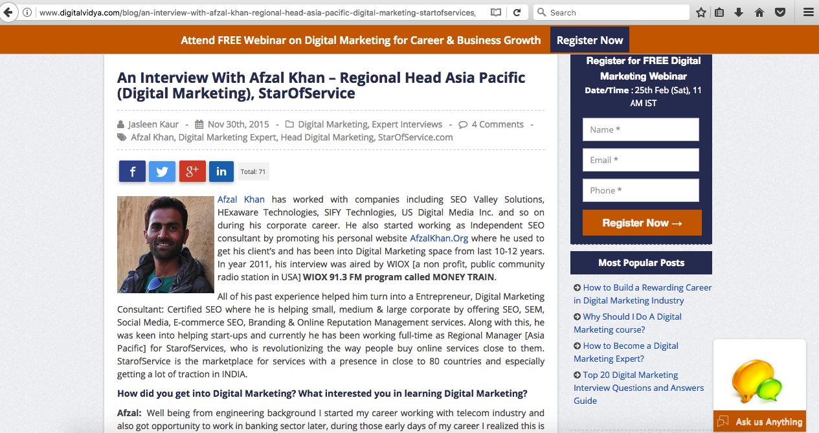Viewport: 819px width, 433px height.
Task: Share the article on LinkedIn
Action: [x=221, y=171]
